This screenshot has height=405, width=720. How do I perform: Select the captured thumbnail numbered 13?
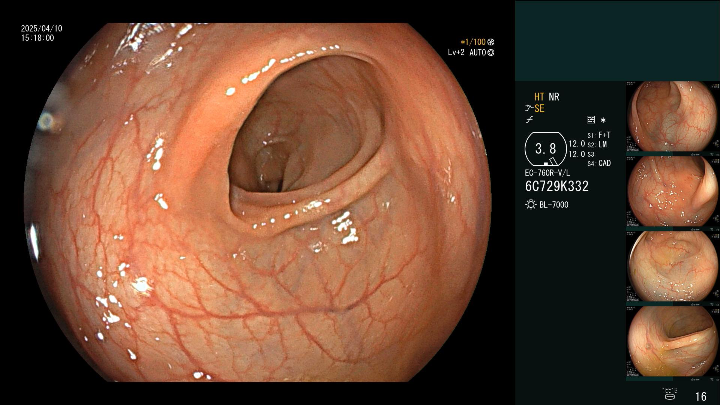tap(673, 268)
